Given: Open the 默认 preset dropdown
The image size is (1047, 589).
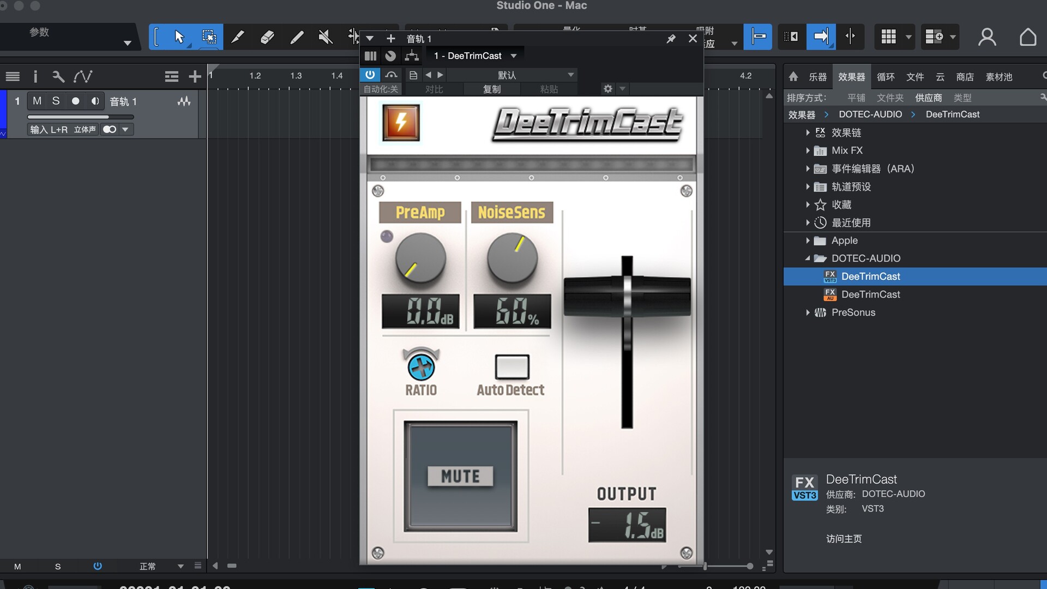Looking at the screenshot, I should (x=513, y=75).
